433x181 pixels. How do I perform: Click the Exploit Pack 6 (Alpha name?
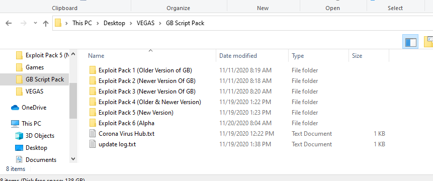126,123
